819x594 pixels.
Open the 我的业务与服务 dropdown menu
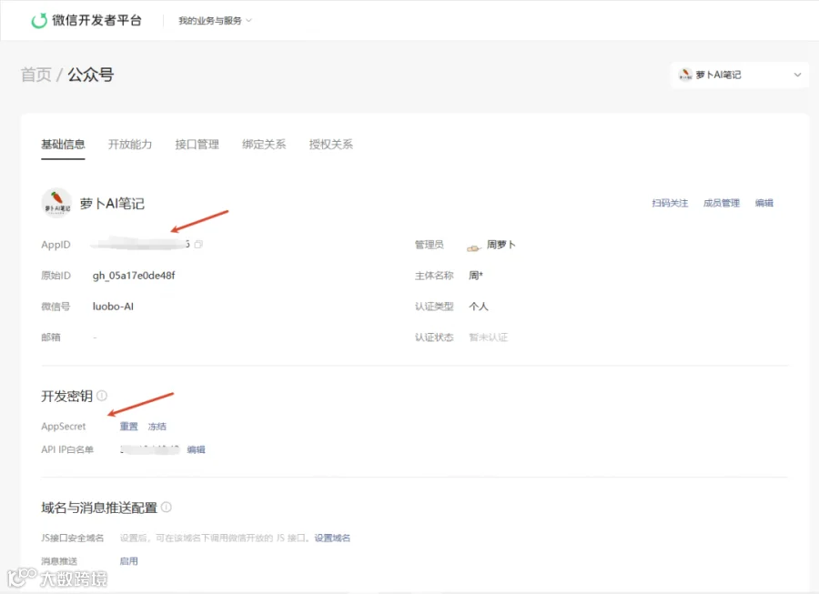(215, 20)
